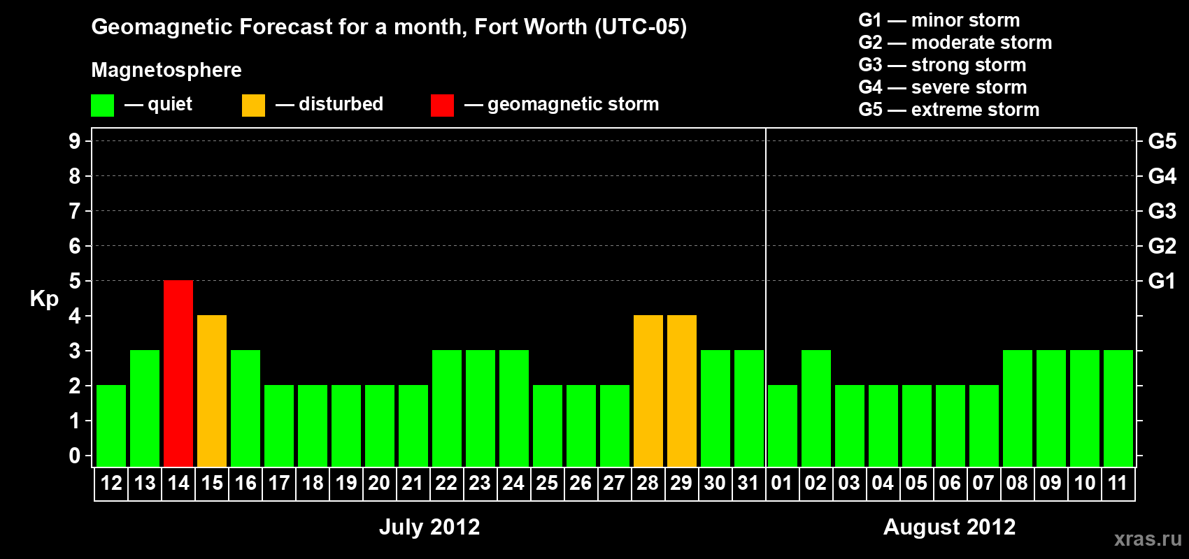Click date label 25 on the axis
The width and height of the screenshot is (1189, 559).
(x=547, y=483)
